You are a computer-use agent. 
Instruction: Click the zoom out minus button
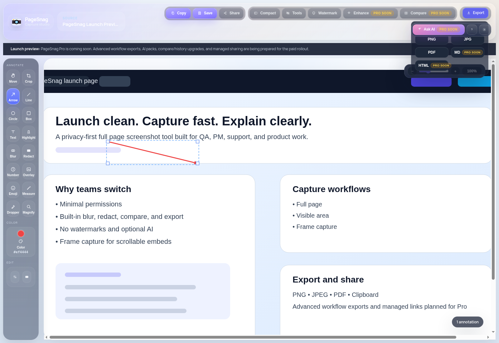tap(412, 71)
